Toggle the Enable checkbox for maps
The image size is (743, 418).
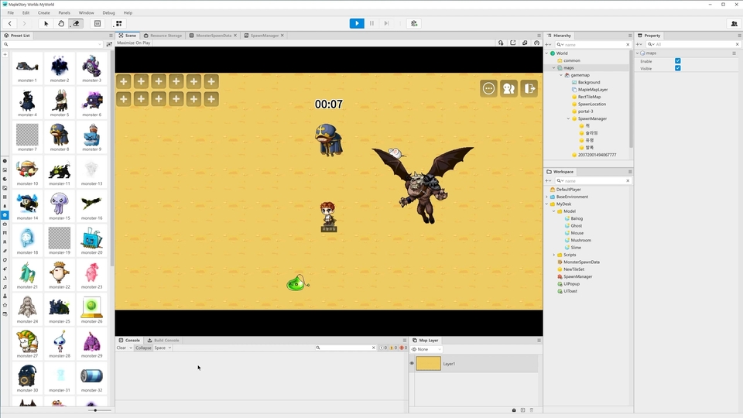(678, 60)
